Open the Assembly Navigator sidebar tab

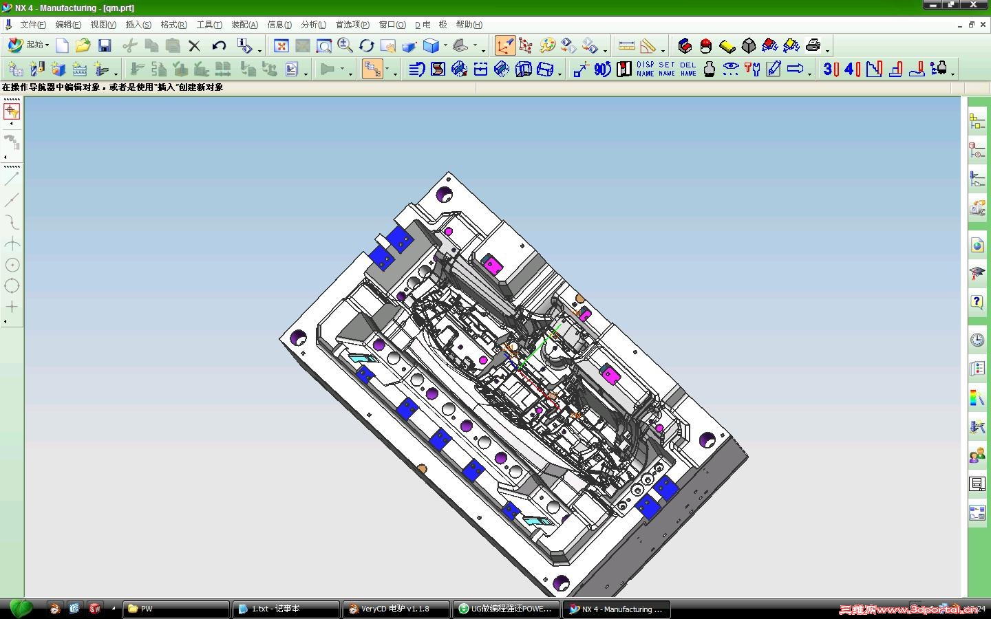[x=977, y=122]
